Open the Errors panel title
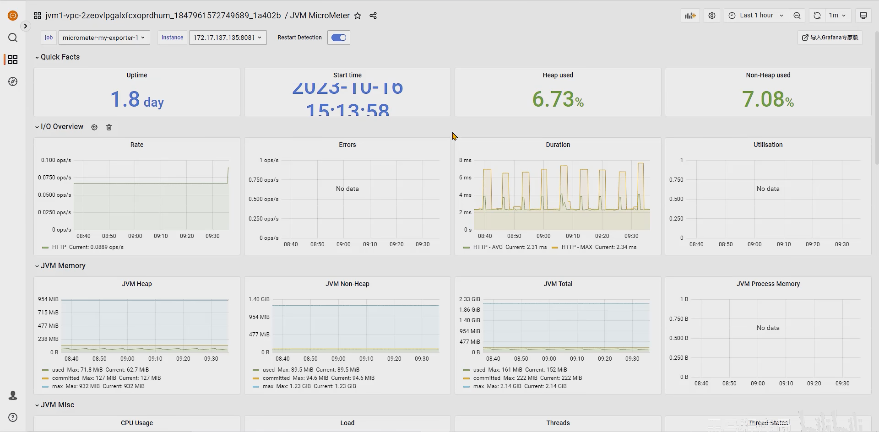This screenshot has width=879, height=432. [347, 145]
